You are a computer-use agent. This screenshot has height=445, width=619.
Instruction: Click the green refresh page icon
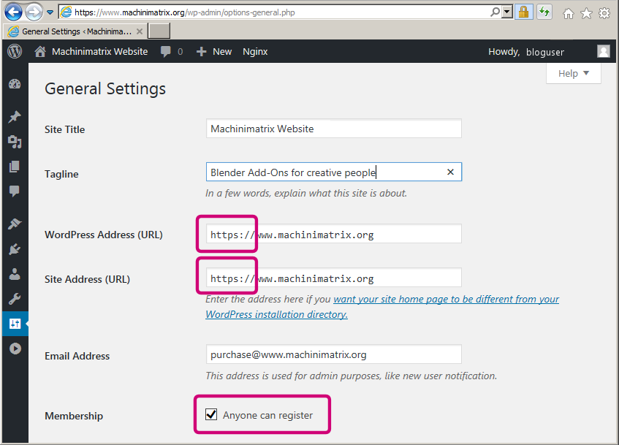click(544, 12)
